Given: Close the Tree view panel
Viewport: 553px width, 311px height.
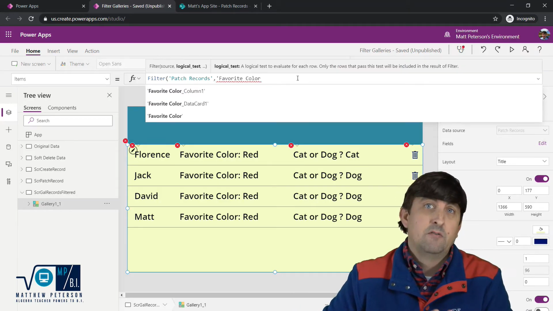Looking at the screenshot, I should click(109, 95).
